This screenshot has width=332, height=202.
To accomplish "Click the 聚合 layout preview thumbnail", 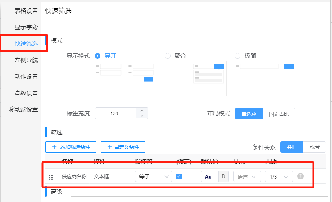I will pos(195,79).
